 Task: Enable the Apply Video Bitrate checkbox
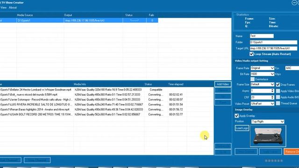(x=278, y=91)
